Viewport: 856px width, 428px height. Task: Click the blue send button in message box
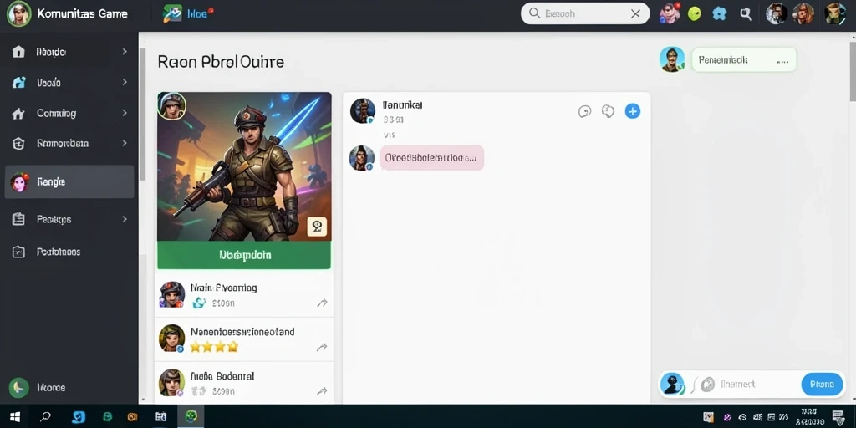tap(822, 385)
